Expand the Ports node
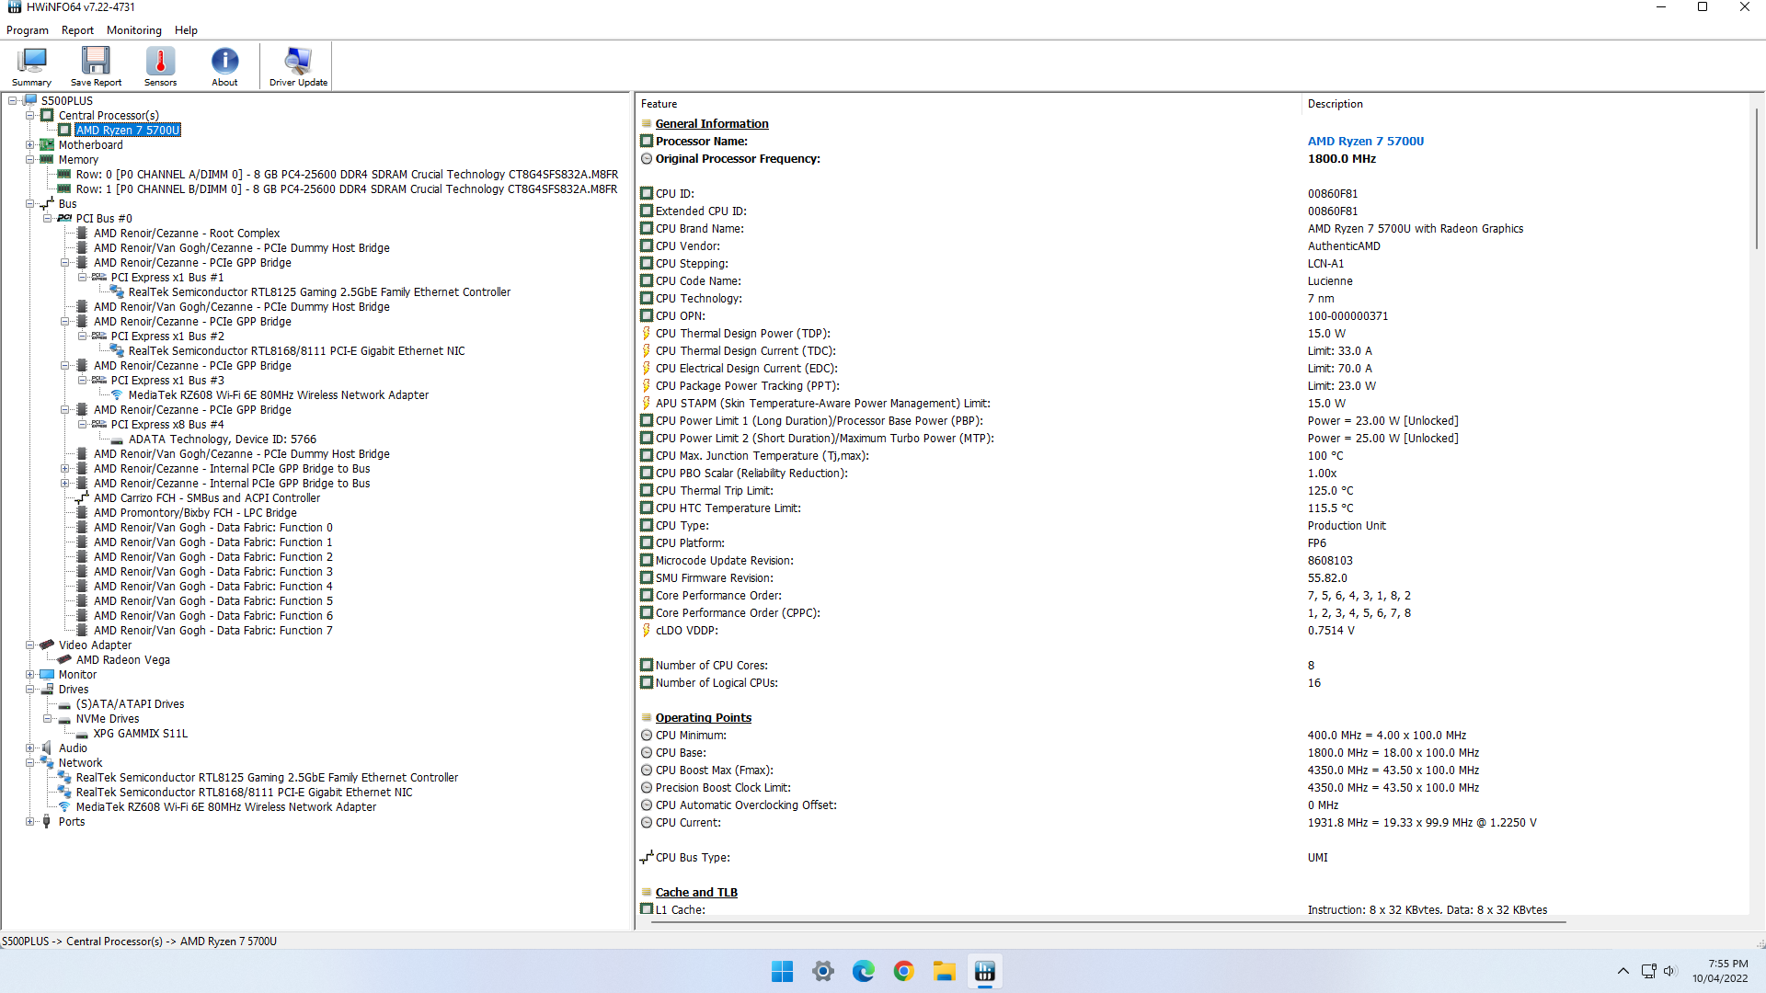Image resolution: width=1766 pixels, height=993 pixels. pyautogui.click(x=30, y=822)
